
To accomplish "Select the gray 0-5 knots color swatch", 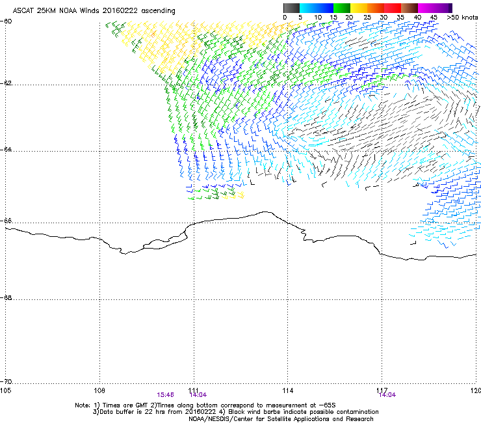I will click(x=291, y=8).
